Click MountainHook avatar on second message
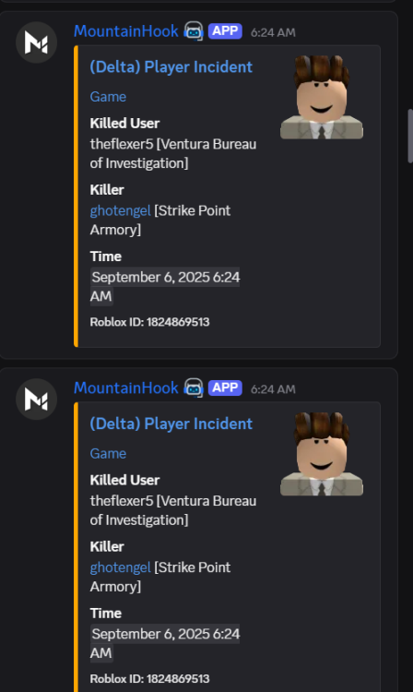Image resolution: width=413 pixels, height=692 pixels. coord(37,399)
